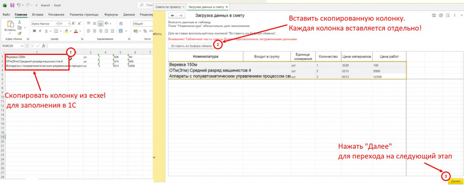The height and width of the screenshot is (185, 464).
Task: Click the Excel formula bar input
Action: [x=100, y=46]
